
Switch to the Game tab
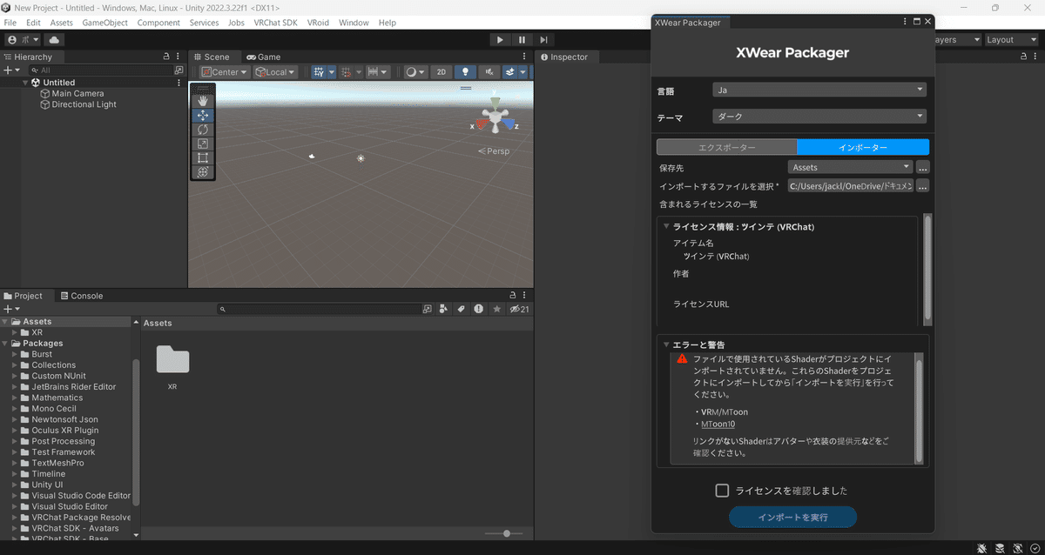263,57
